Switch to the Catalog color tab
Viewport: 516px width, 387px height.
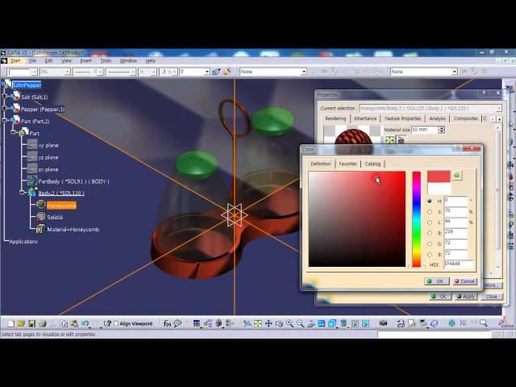point(372,164)
